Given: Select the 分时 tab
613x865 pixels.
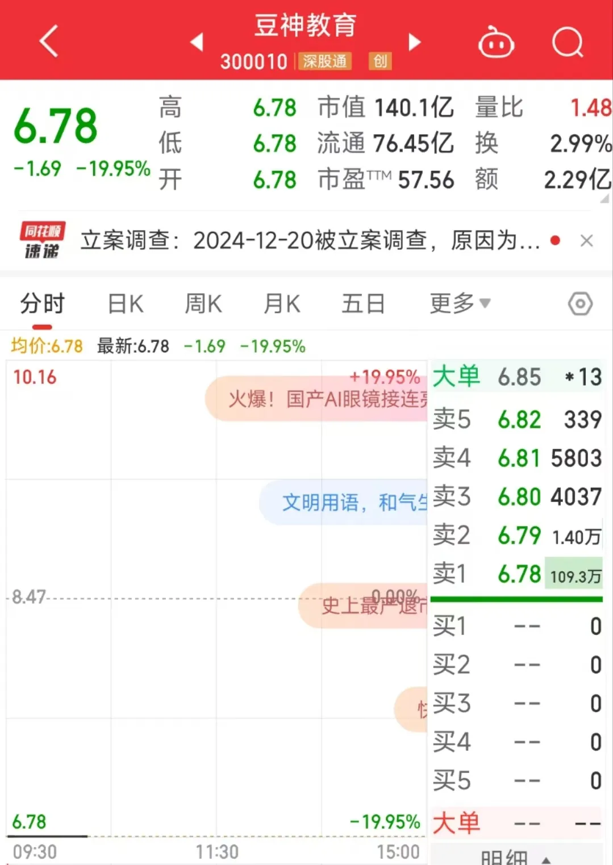Looking at the screenshot, I should 43,304.
